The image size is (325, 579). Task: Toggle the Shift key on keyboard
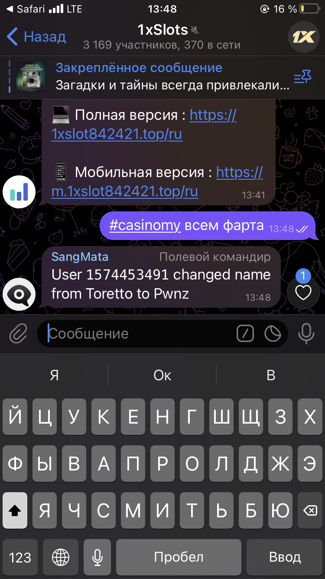tap(15, 510)
